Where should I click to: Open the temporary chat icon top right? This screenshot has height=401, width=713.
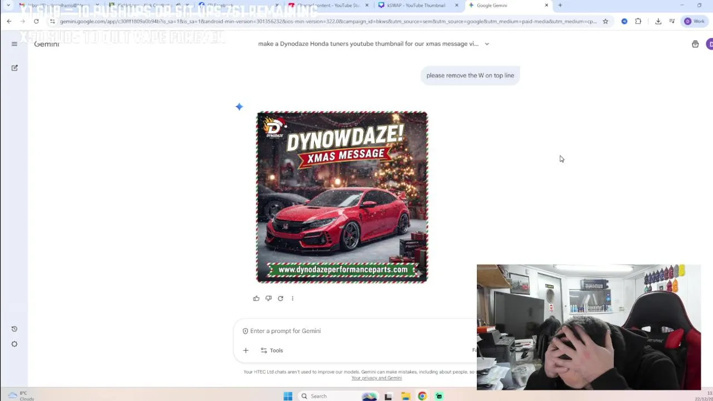pyautogui.click(x=695, y=44)
